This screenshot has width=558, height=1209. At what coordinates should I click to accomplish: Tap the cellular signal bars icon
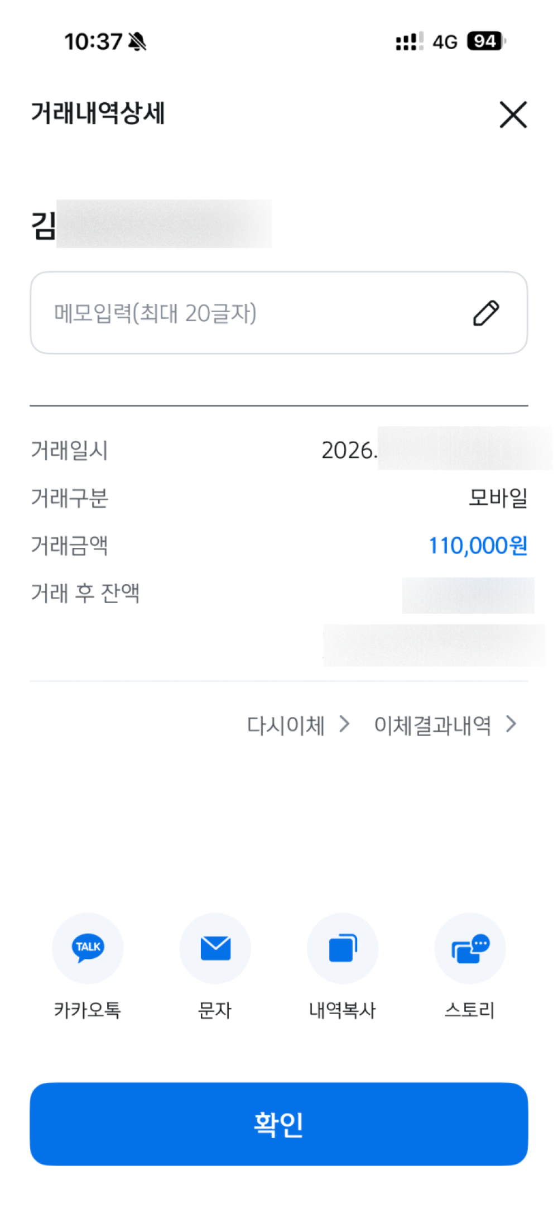click(x=409, y=41)
